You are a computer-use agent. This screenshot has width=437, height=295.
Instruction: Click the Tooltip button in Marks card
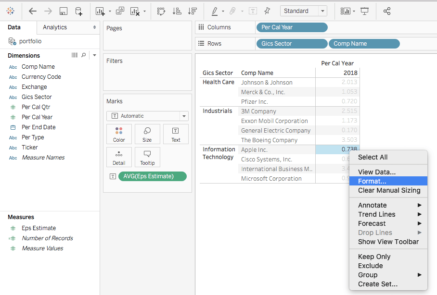point(147,157)
